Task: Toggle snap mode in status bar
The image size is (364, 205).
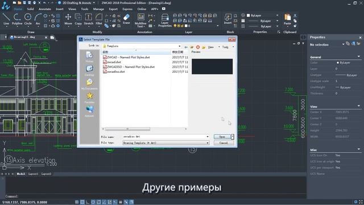Action: pyautogui.click(x=77, y=202)
